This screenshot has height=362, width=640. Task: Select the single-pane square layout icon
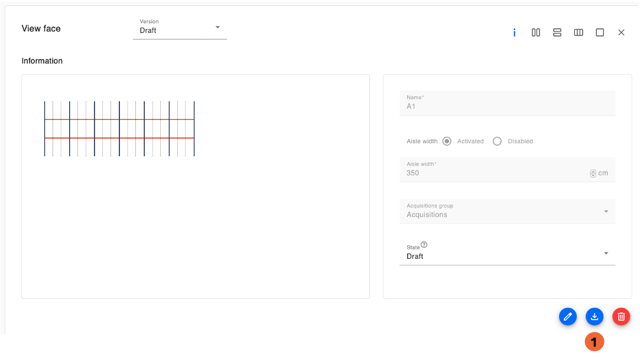pyautogui.click(x=600, y=32)
